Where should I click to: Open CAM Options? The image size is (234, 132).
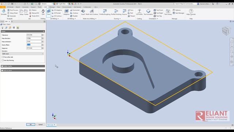click(177, 10)
